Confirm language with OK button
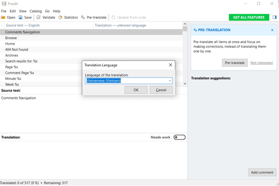This screenshot has width=279, height=186. (x=136, y=90)
